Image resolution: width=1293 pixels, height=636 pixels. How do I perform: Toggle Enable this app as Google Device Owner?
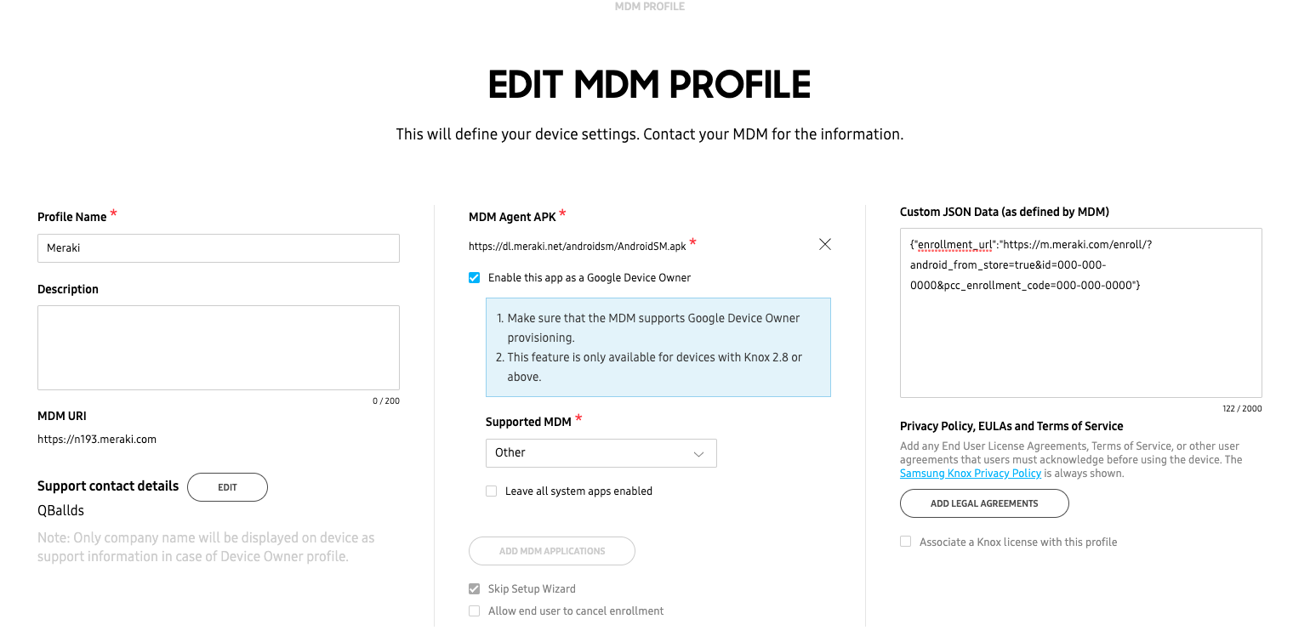pos(475,278)
